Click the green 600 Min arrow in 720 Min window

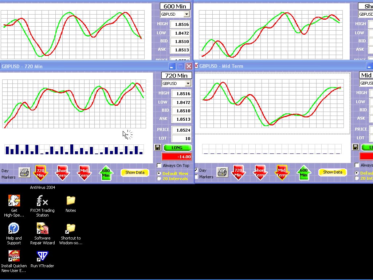click(x=106, y=172)
